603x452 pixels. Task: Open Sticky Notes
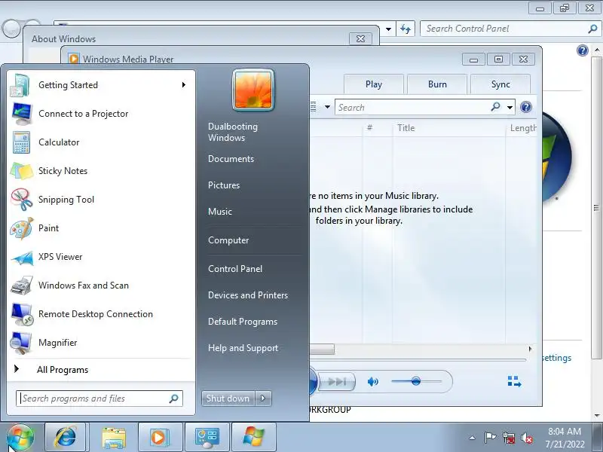click(x=100, y=171)
